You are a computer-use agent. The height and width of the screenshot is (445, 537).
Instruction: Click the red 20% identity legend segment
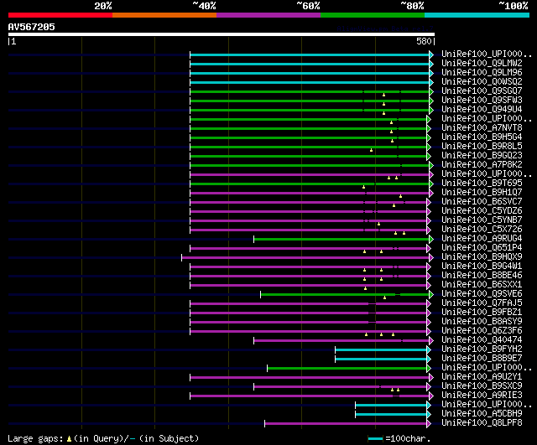click(x=60, y=15)
